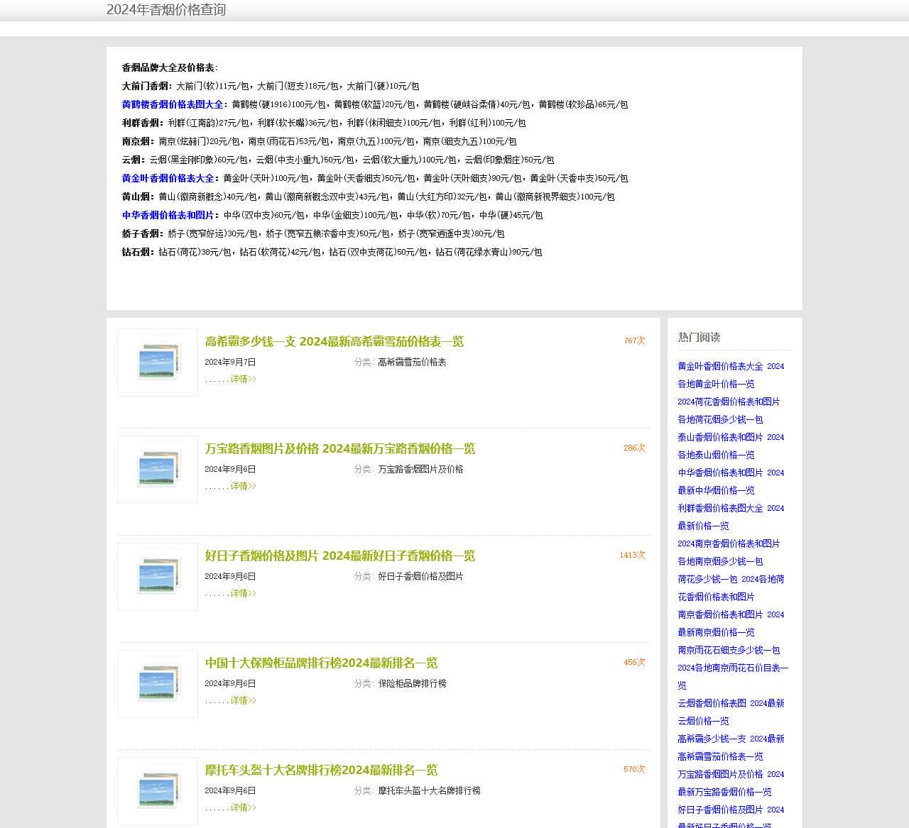This screenshot has width=909, height=828.
Task: Click the 黄山烟 price row
Action: point(369,197)
